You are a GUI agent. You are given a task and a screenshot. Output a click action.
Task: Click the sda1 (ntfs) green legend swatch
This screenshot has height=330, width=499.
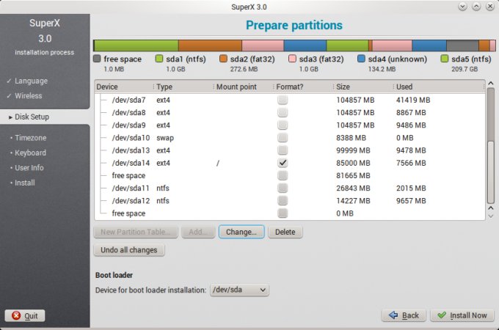(160, 59)
